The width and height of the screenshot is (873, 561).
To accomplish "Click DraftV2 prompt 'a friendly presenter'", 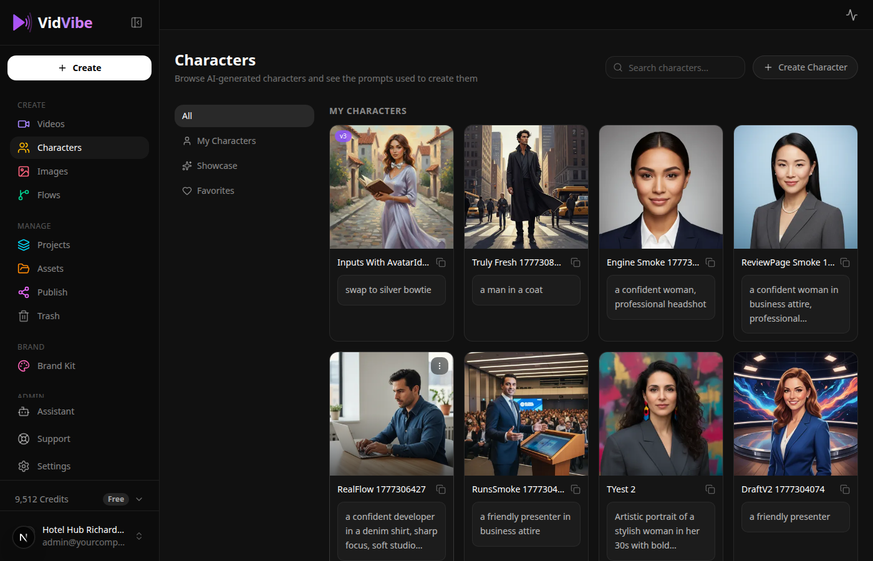I will pyautogui.click(x=796, y=517).
